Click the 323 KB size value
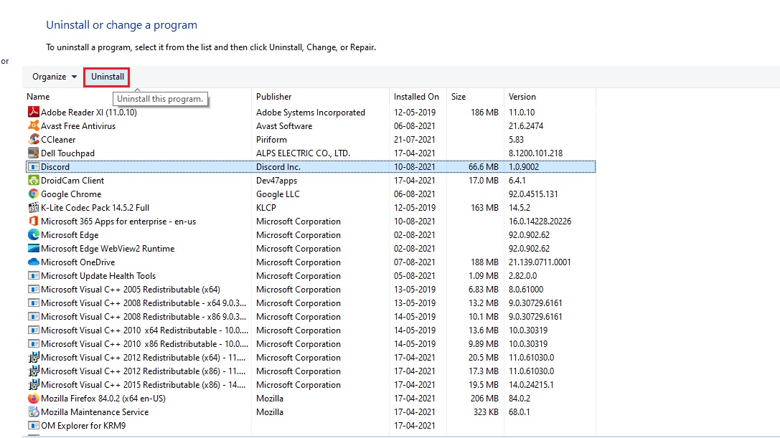Image resolution: width=780 pixels, height=438 pixels. click(486, 411)
